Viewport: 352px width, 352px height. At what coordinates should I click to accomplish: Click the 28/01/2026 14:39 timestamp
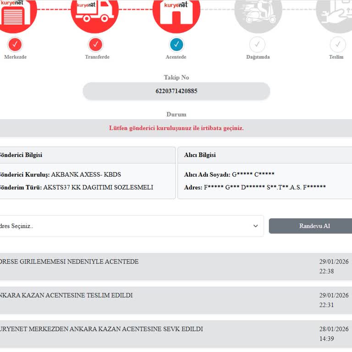coord(334,334)
